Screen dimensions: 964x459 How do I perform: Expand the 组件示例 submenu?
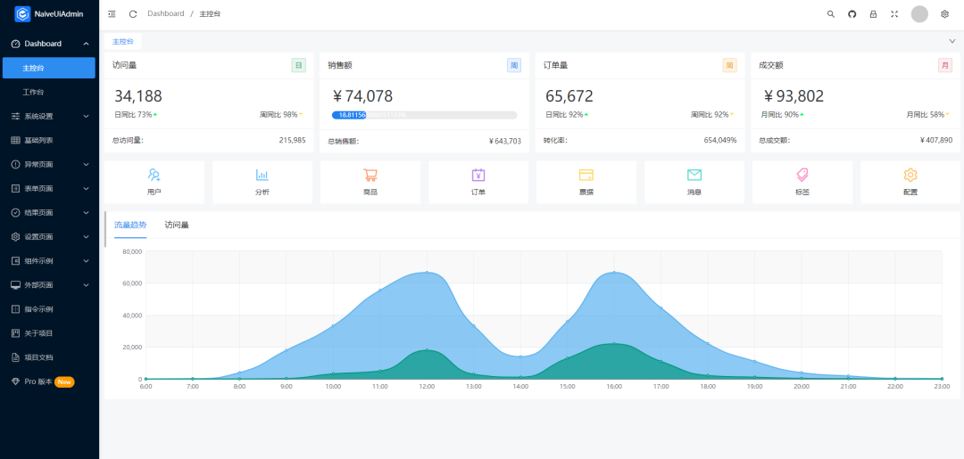[x=86, y=261]
